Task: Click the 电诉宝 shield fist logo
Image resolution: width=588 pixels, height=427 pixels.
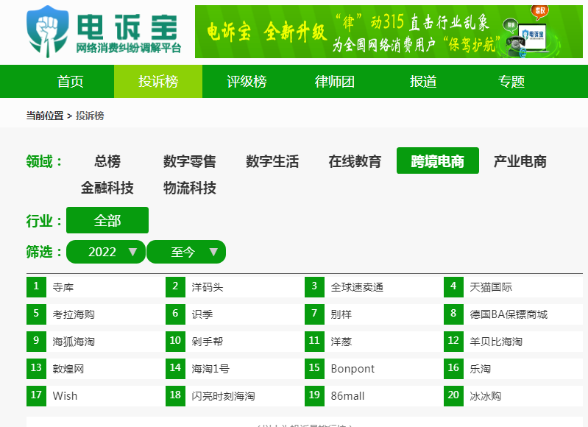Action: [x=48, y=31]
